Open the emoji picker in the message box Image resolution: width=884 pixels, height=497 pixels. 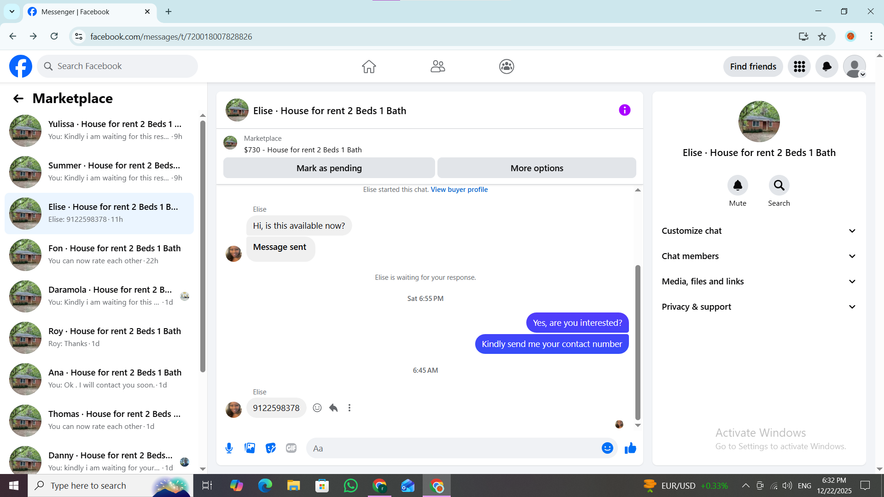tap(607, 448)
